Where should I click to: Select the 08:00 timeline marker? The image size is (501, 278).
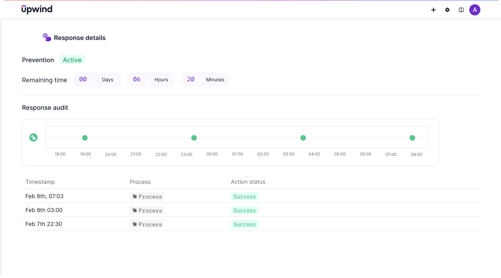412,138
